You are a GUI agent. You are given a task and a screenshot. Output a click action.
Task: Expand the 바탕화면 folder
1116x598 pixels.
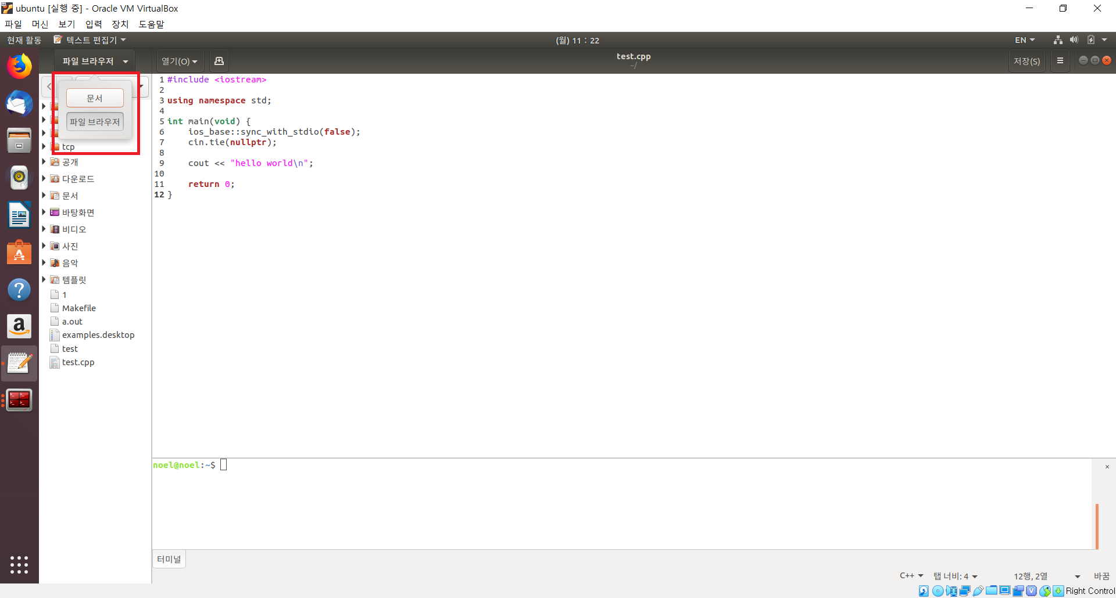coord(44,212)
